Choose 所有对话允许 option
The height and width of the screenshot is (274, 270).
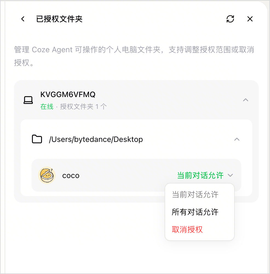point(195,212)
